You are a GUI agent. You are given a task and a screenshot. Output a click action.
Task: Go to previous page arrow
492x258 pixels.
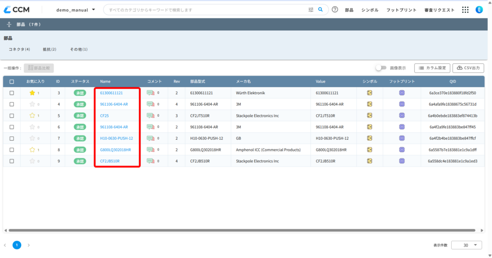pos(5,245)
